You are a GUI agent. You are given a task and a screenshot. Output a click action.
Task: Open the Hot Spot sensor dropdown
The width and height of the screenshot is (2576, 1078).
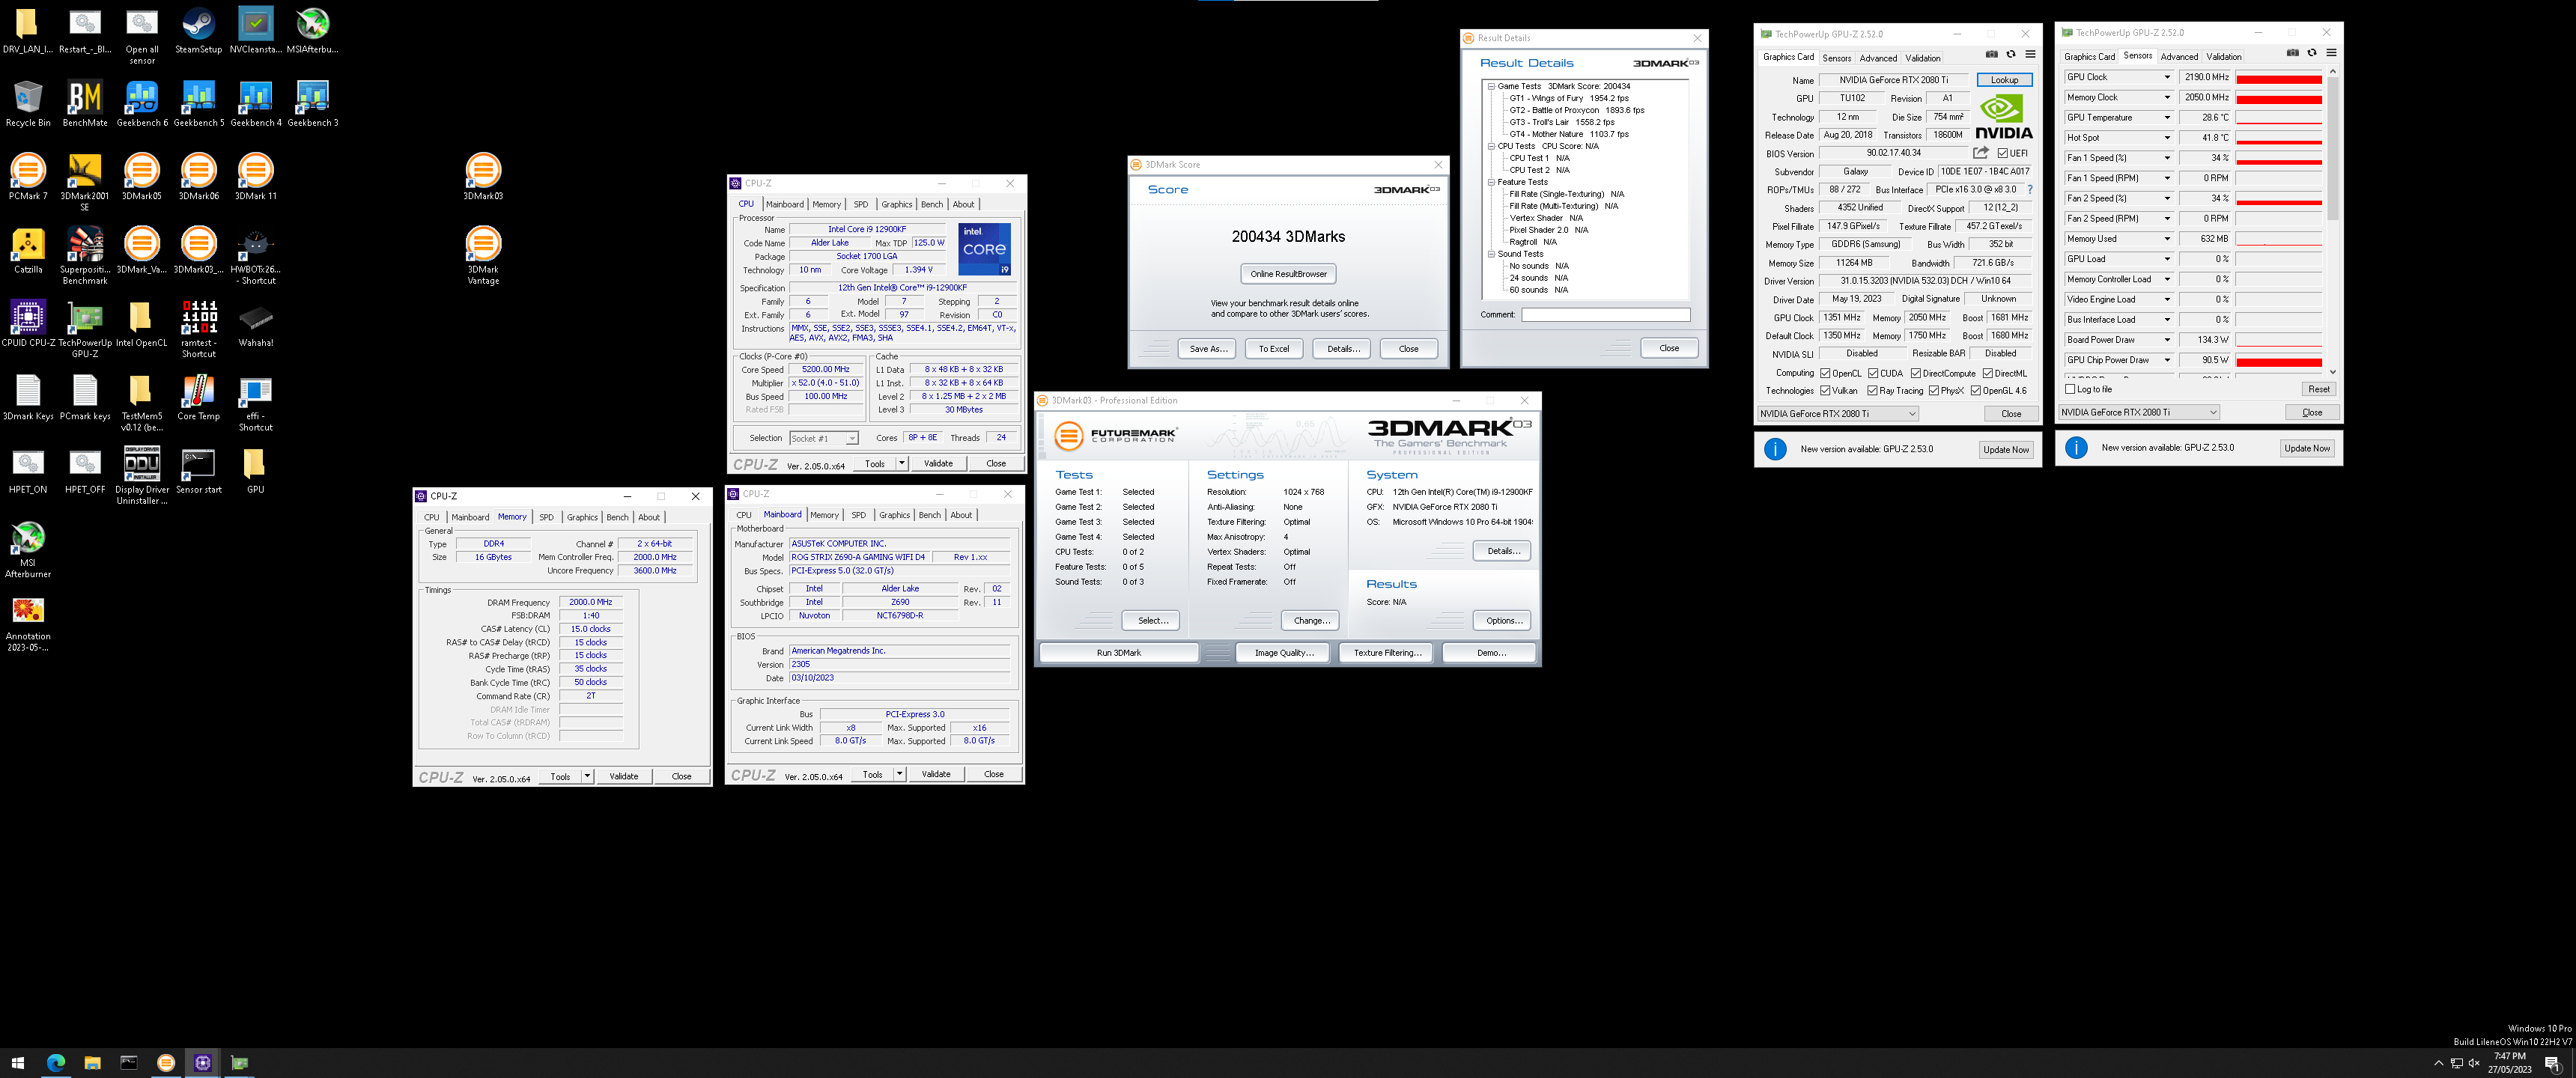(2167, 138)
